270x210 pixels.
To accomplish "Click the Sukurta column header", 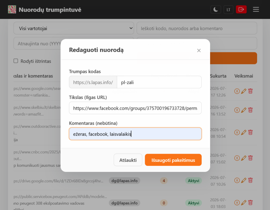I will coord(218,76).
